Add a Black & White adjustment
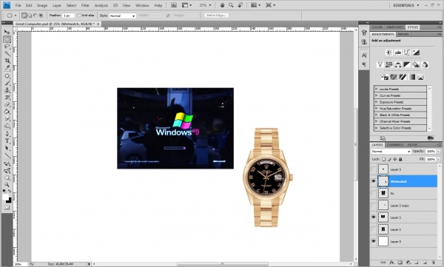 pyautogui.click(x=407, y=64)
